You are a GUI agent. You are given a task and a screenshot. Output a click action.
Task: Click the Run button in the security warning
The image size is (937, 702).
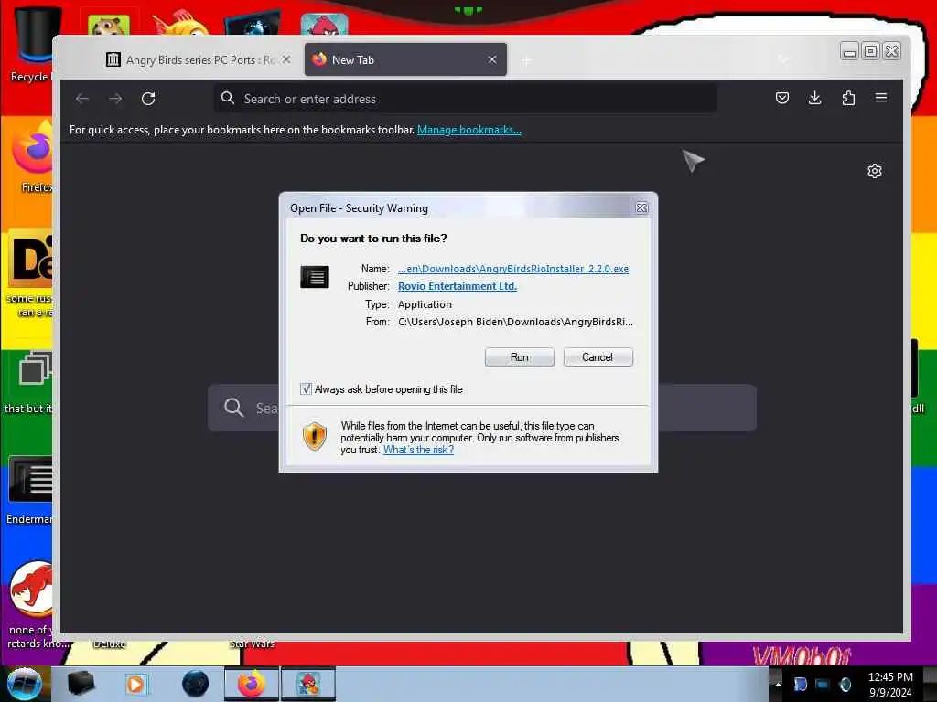click(520, 357)
